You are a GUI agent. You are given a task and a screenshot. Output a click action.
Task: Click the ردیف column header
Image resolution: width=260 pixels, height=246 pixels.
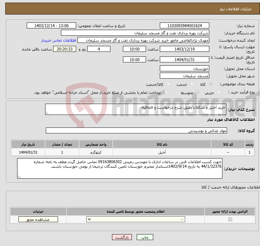tap(249, 144)
